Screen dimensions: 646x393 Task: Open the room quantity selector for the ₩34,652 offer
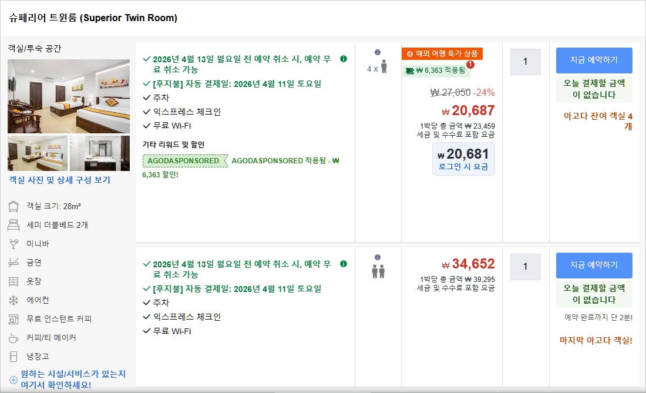(x=525, y=267)
